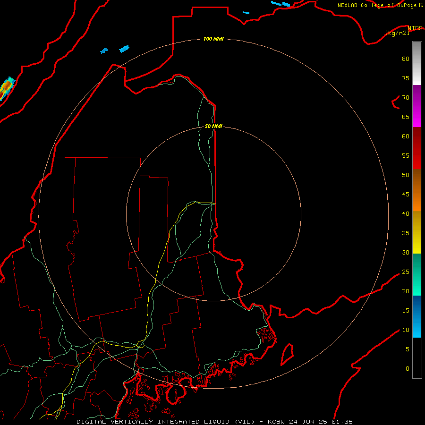Click the 35 value on the VIL scale
425x425 pixels.
[x=406, y=233]
